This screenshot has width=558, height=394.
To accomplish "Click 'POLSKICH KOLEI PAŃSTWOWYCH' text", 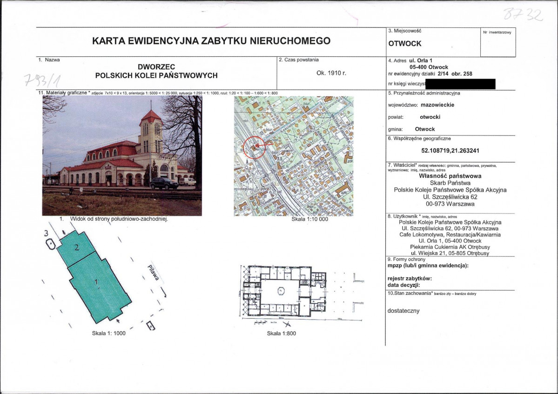I will 156,75.
